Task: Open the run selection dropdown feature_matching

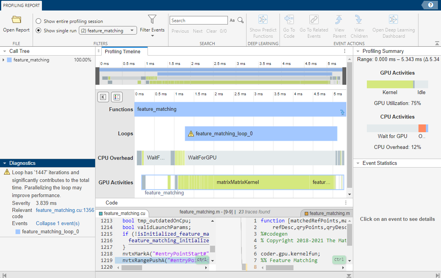Action: point(108,31)
